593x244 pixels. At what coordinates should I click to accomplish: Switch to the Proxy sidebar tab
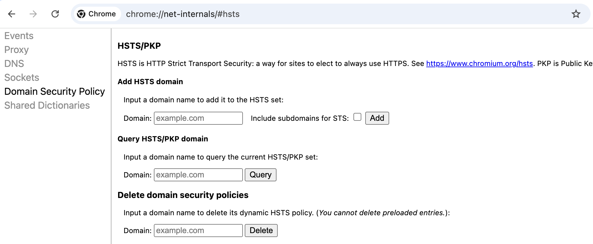[x=17, y=50]
